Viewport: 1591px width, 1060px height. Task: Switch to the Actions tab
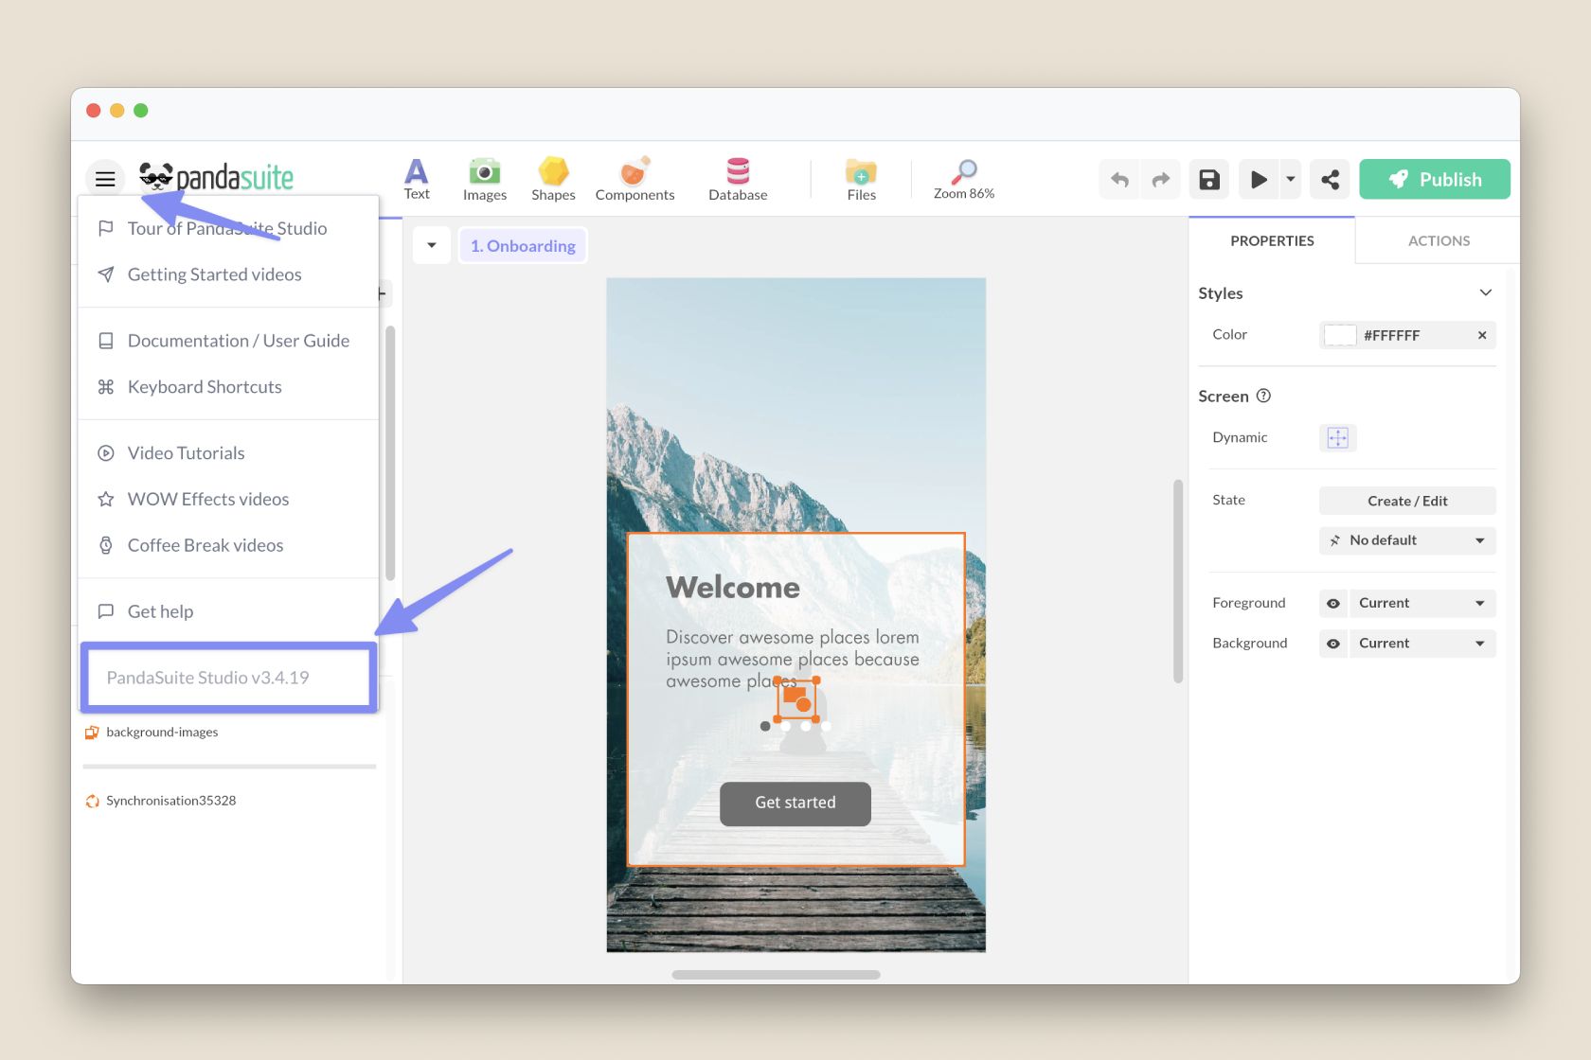pos(1438,241)
